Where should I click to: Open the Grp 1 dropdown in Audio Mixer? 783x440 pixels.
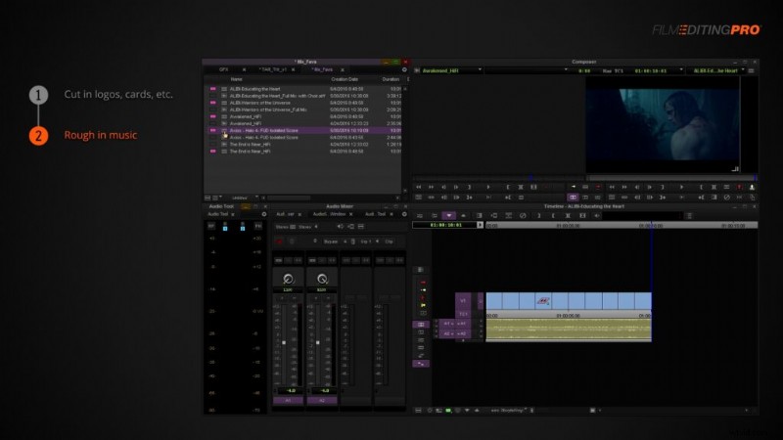click(x=369, y=242)
